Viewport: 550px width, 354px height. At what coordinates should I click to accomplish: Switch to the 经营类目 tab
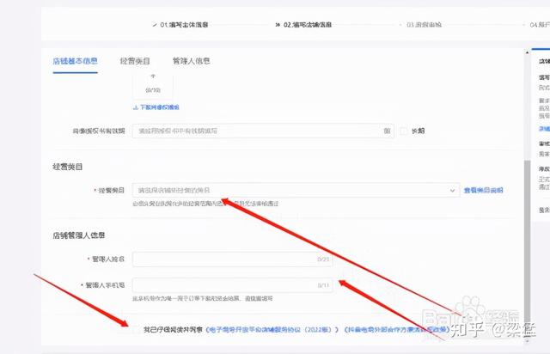[x=137, y=62]
